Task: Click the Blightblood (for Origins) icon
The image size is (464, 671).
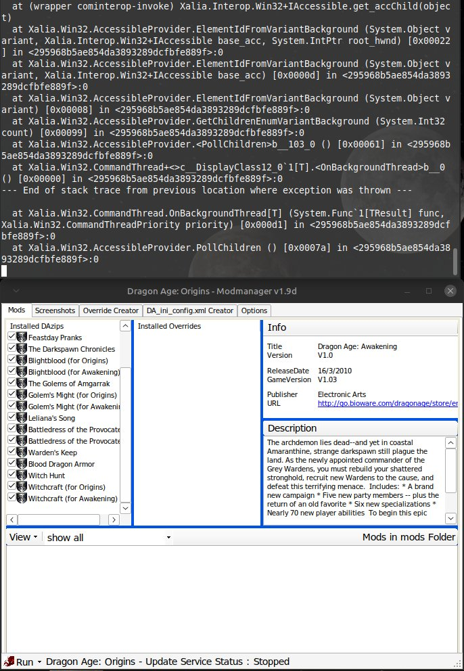Action: [x=22, y=361]
